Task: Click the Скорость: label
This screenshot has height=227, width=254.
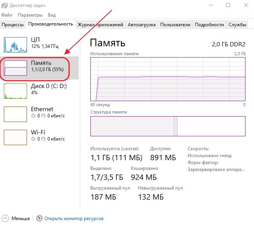Action: (x=198, y=149)
